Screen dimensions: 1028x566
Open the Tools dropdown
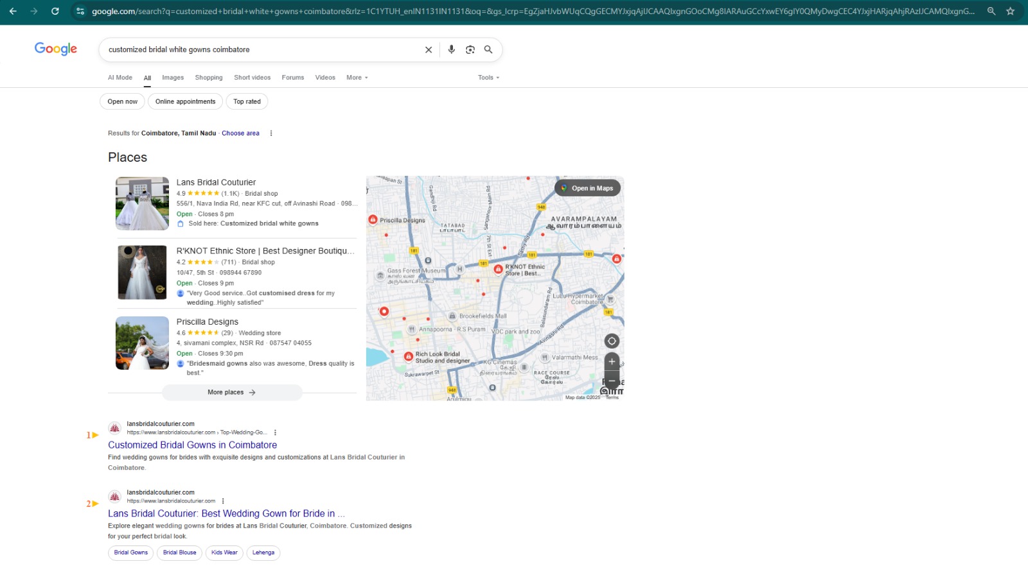pos(488,78)
